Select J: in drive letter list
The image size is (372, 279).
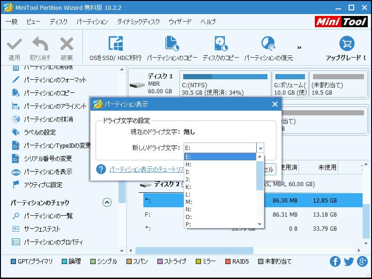(x=220, y=179)
